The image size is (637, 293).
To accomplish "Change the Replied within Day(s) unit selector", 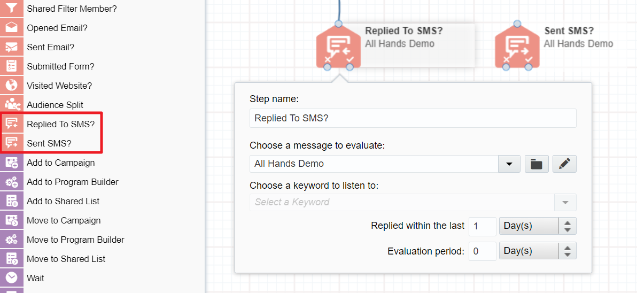I will click(538, 226).
